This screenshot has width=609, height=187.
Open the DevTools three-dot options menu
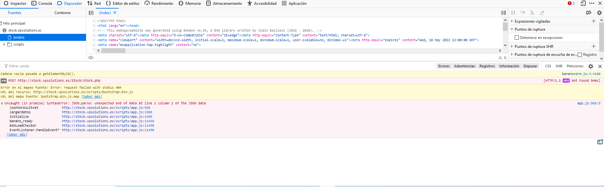[592, 3]
